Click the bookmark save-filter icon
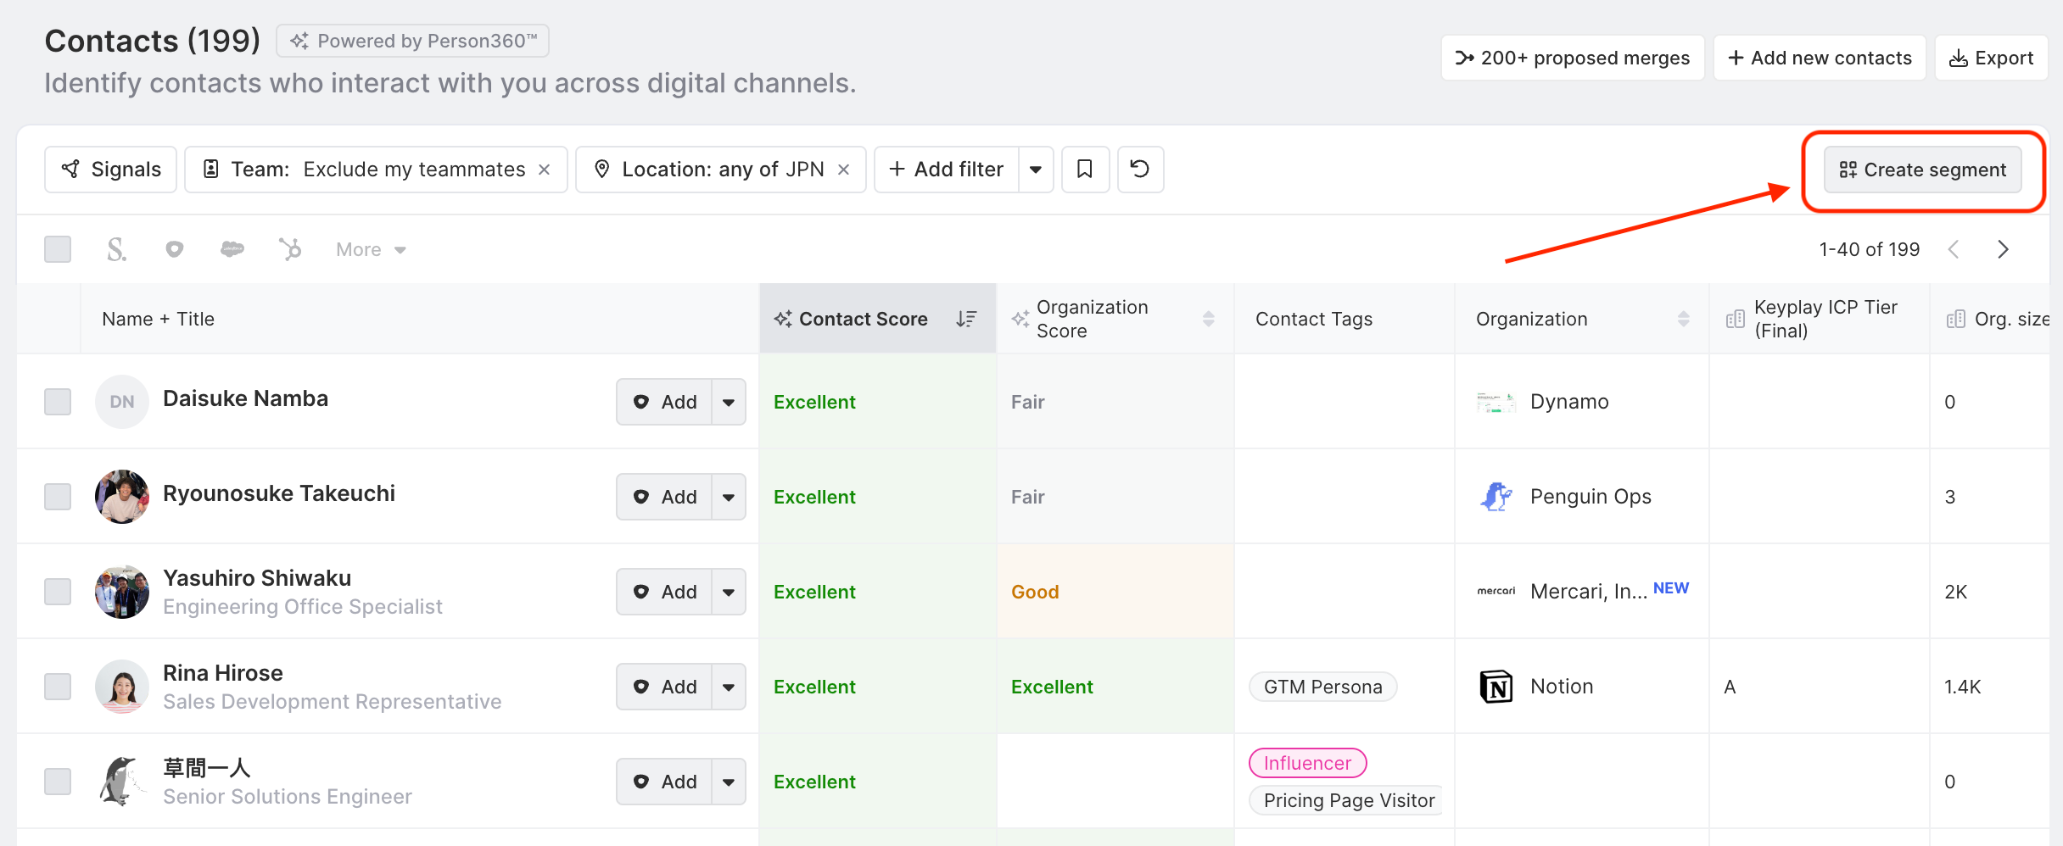 [1084, 170]
